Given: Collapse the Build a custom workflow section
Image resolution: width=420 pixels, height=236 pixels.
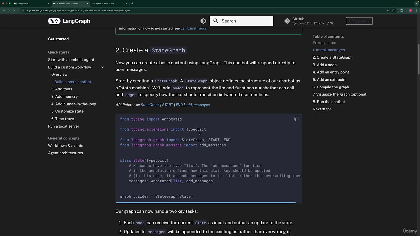Looking at the screenshot, I should (102, 67).
